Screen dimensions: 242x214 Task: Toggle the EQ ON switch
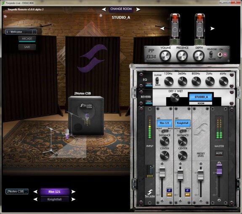(x=149, y=84)
